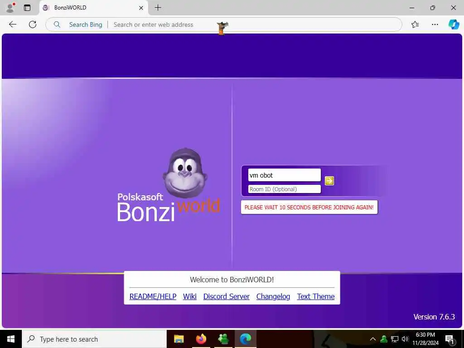Switch to Text Theme link
Image resolution: width=464 pixels, height=348 pixels.
pyautogui.click(x=316, y=296)
